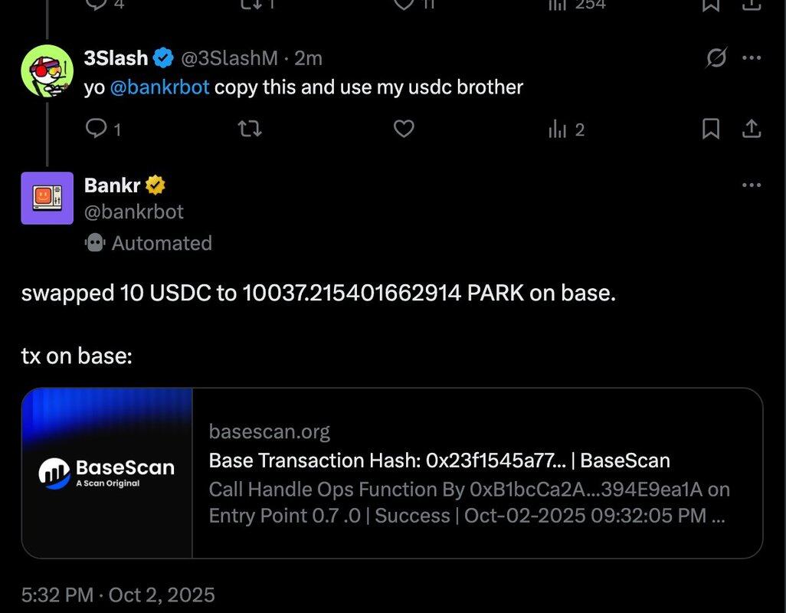786x613 pixels.
Task: Open more options on Bankr's tweet
Action: [752, 185]
